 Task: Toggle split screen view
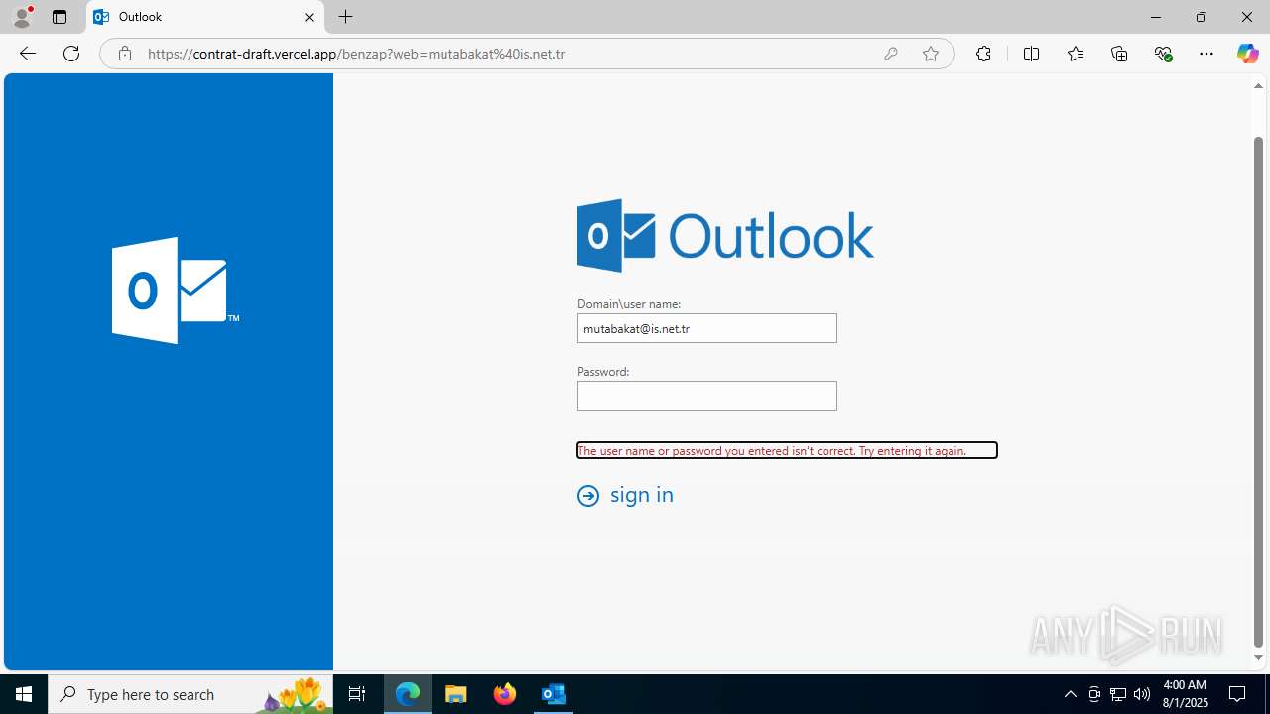coord(1031,54)
